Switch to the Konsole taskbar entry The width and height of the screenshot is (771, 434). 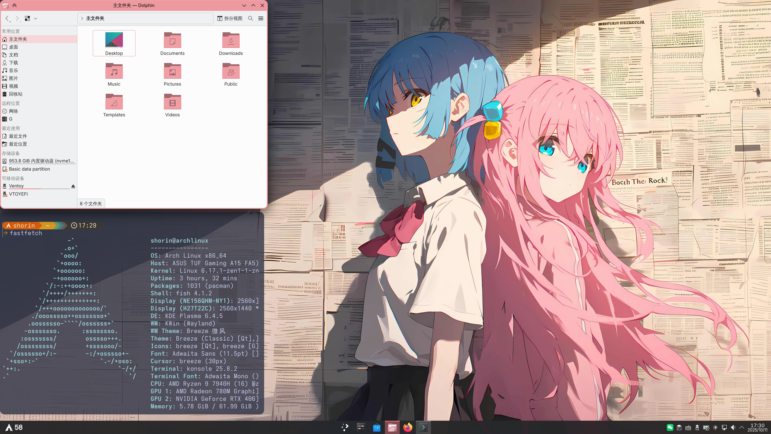(x=423, y=427)
